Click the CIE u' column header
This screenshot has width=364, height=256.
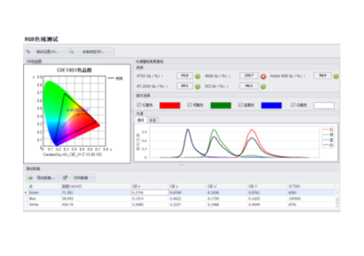(x=226, y=187)
